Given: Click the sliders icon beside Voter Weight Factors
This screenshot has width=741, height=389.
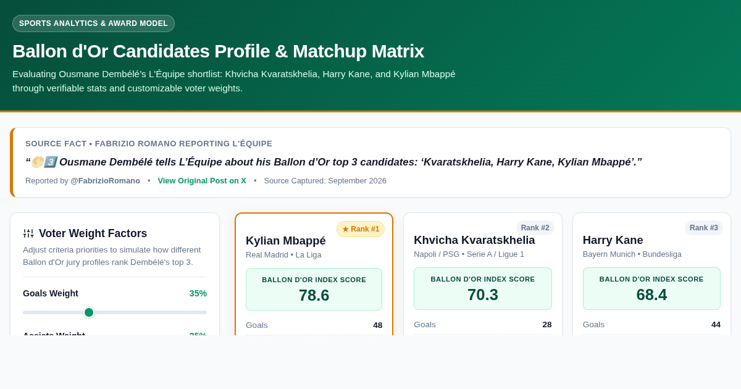Looking at the screenshot, I should 28,233.
